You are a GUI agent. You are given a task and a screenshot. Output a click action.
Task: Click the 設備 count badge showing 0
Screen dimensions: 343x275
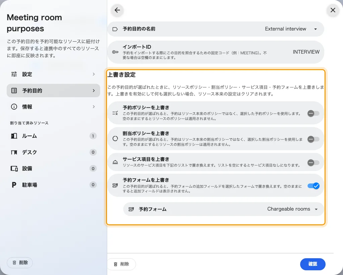93,168
